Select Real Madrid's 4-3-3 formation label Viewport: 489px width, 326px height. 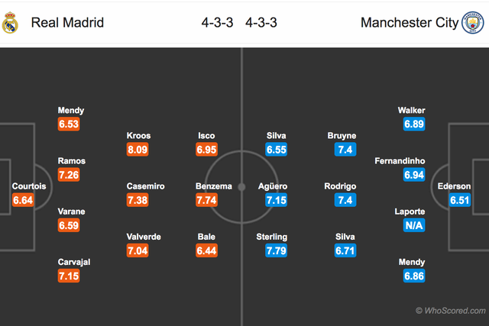(217, 23)
